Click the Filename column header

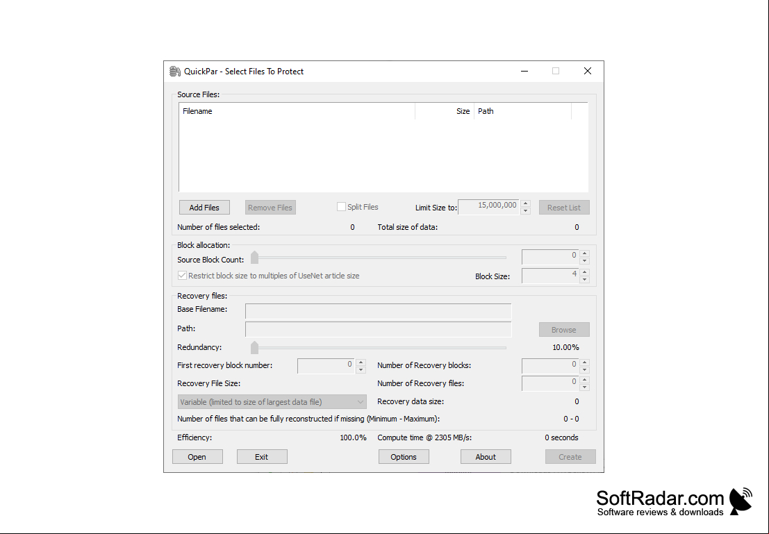pyautogui.click(x=297, y=111)
